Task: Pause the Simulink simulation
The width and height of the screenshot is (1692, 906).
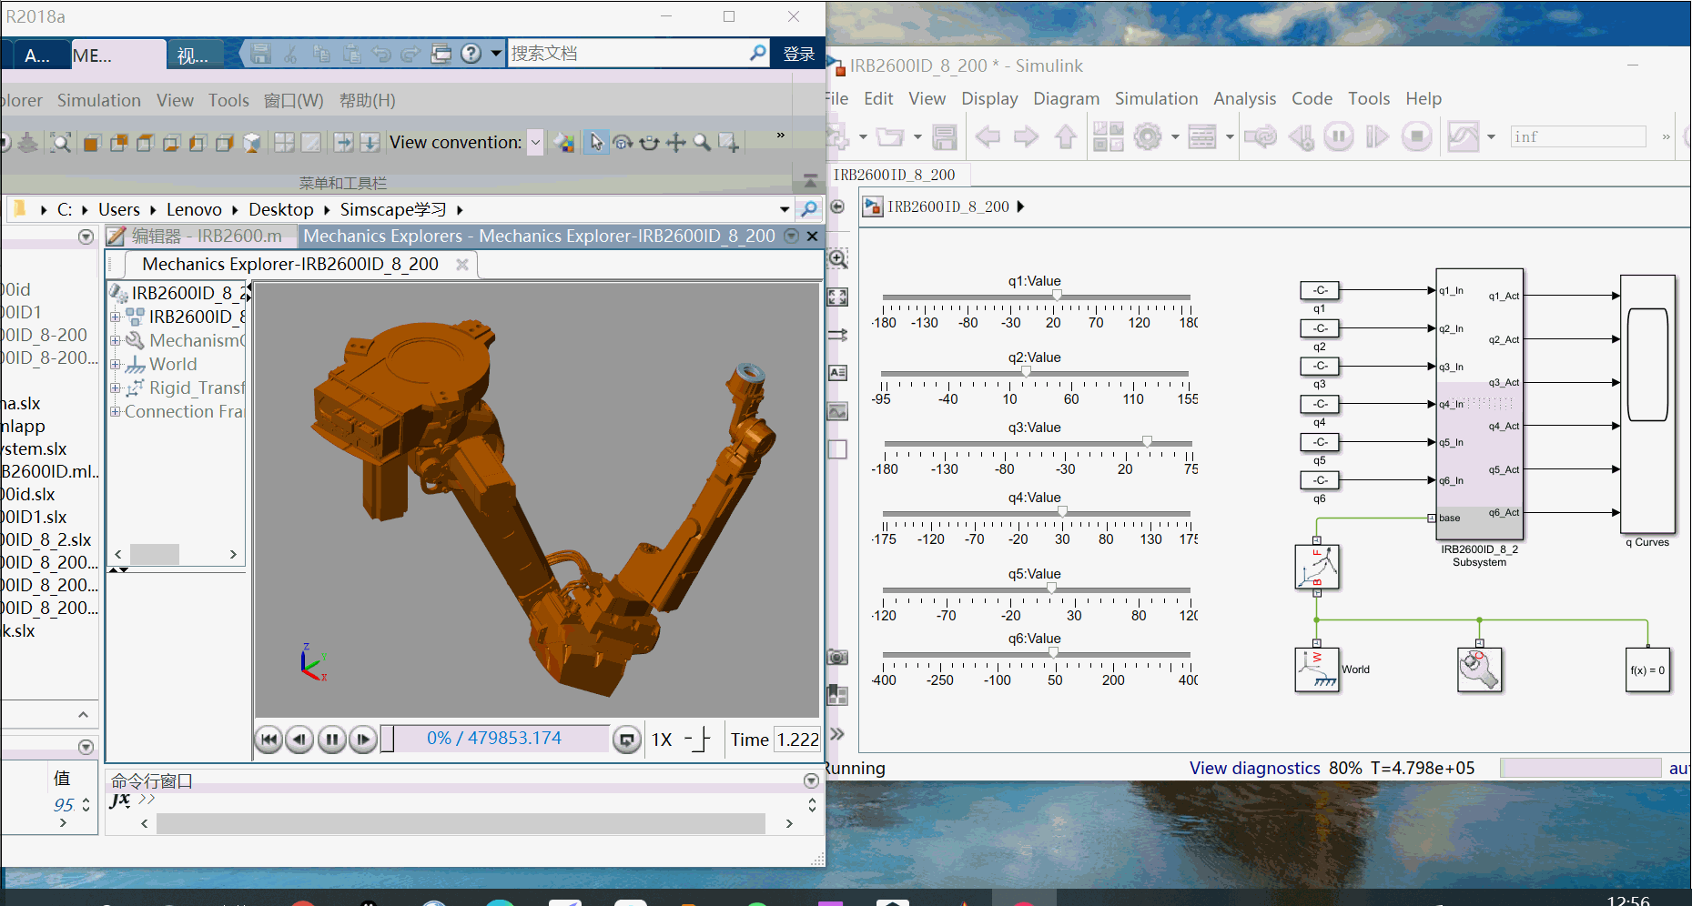Action: click(1339, 137)
